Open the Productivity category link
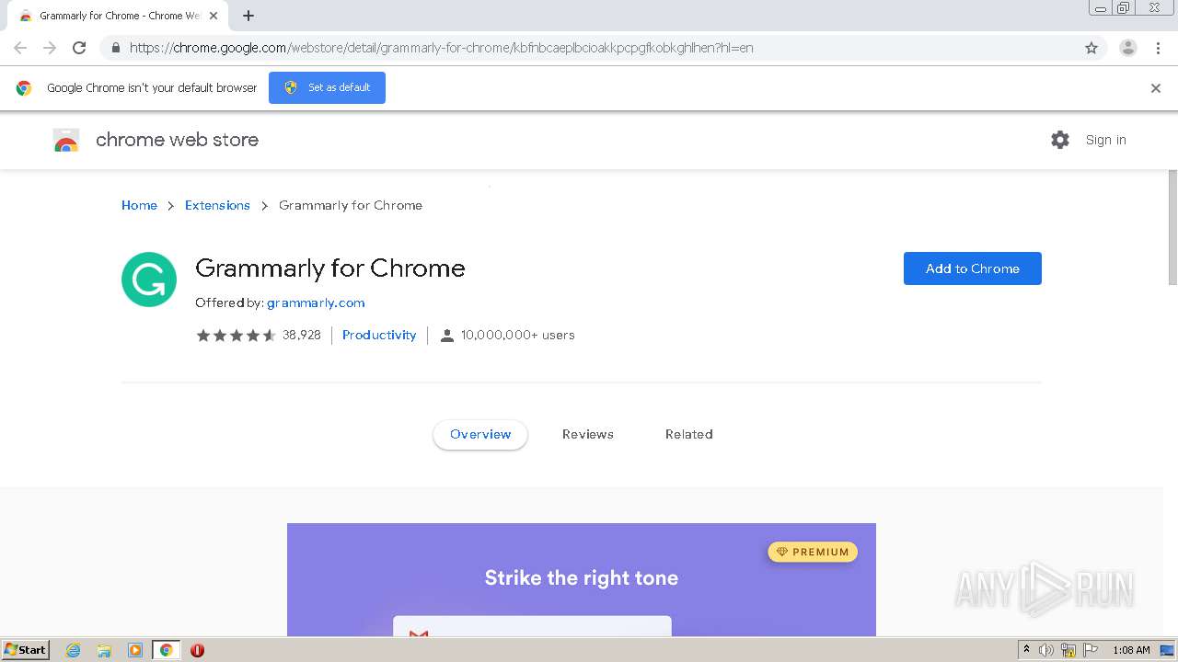 379,335
